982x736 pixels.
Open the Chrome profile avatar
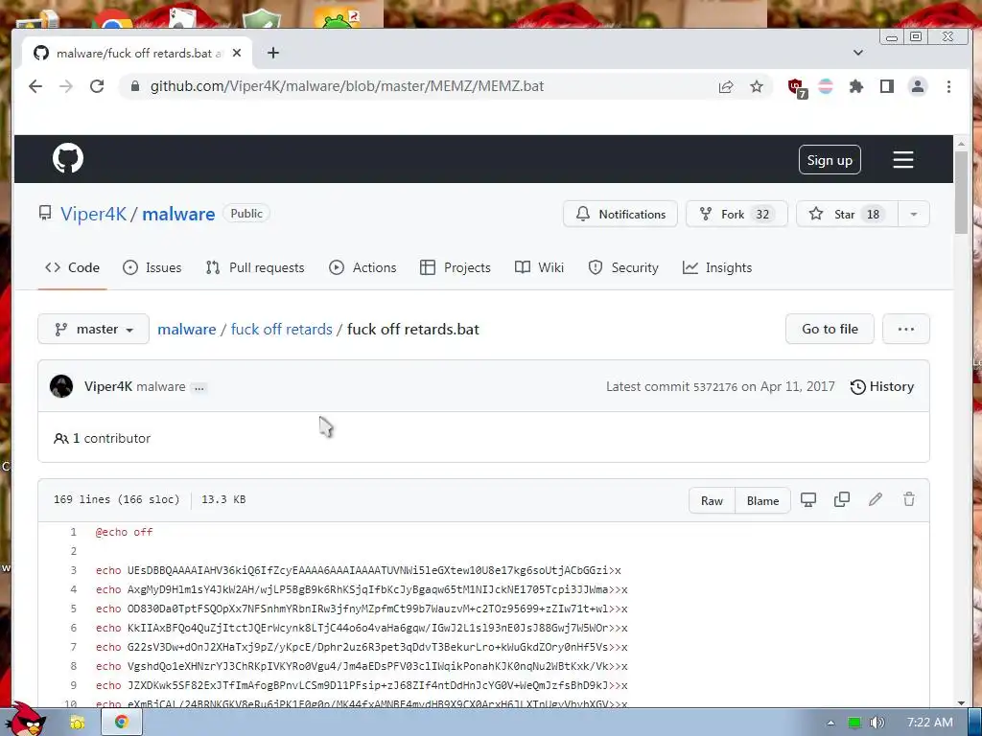click(918, 86)
